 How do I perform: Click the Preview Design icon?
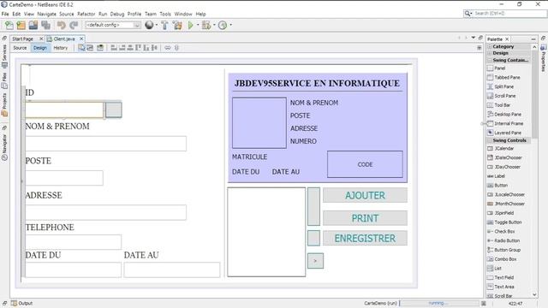pyautogui.click(x=100, y=48)
